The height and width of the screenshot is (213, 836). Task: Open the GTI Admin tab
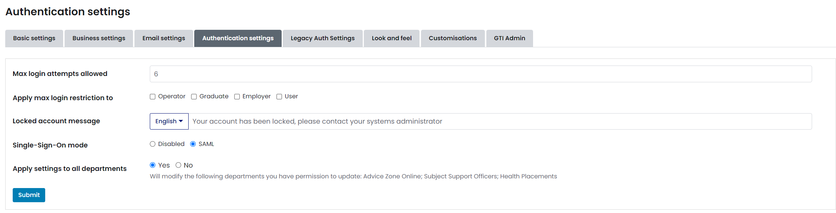point(509,38)
